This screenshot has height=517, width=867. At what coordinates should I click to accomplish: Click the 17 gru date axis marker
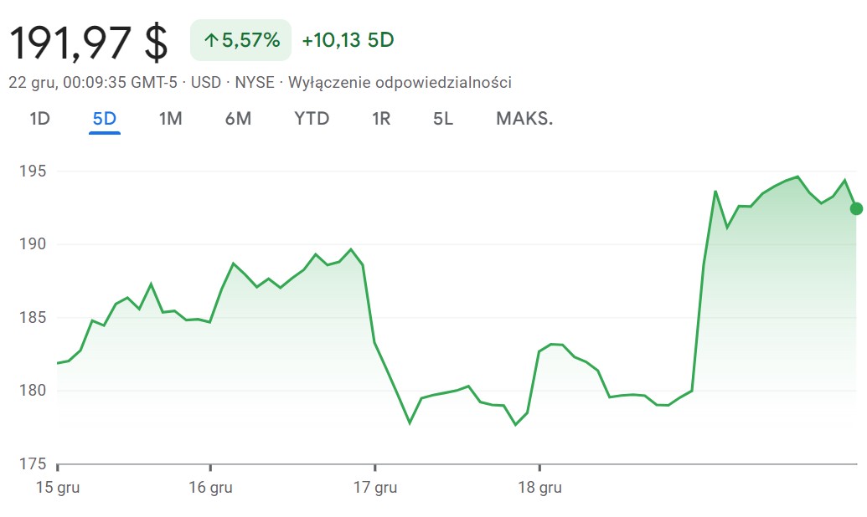pyautogui.click(x=374, y=487)
